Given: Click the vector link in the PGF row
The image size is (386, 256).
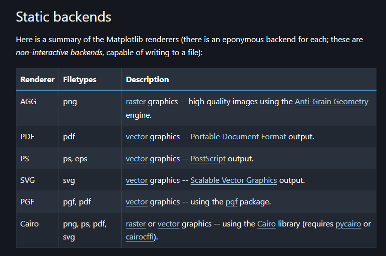Looking at the screenshot, I should [137, 202].
